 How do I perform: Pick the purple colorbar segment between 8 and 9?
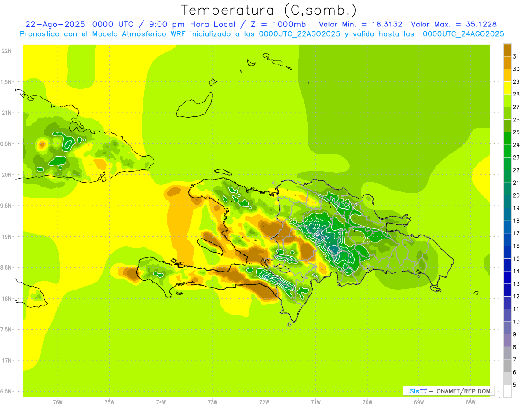[507, 341]
